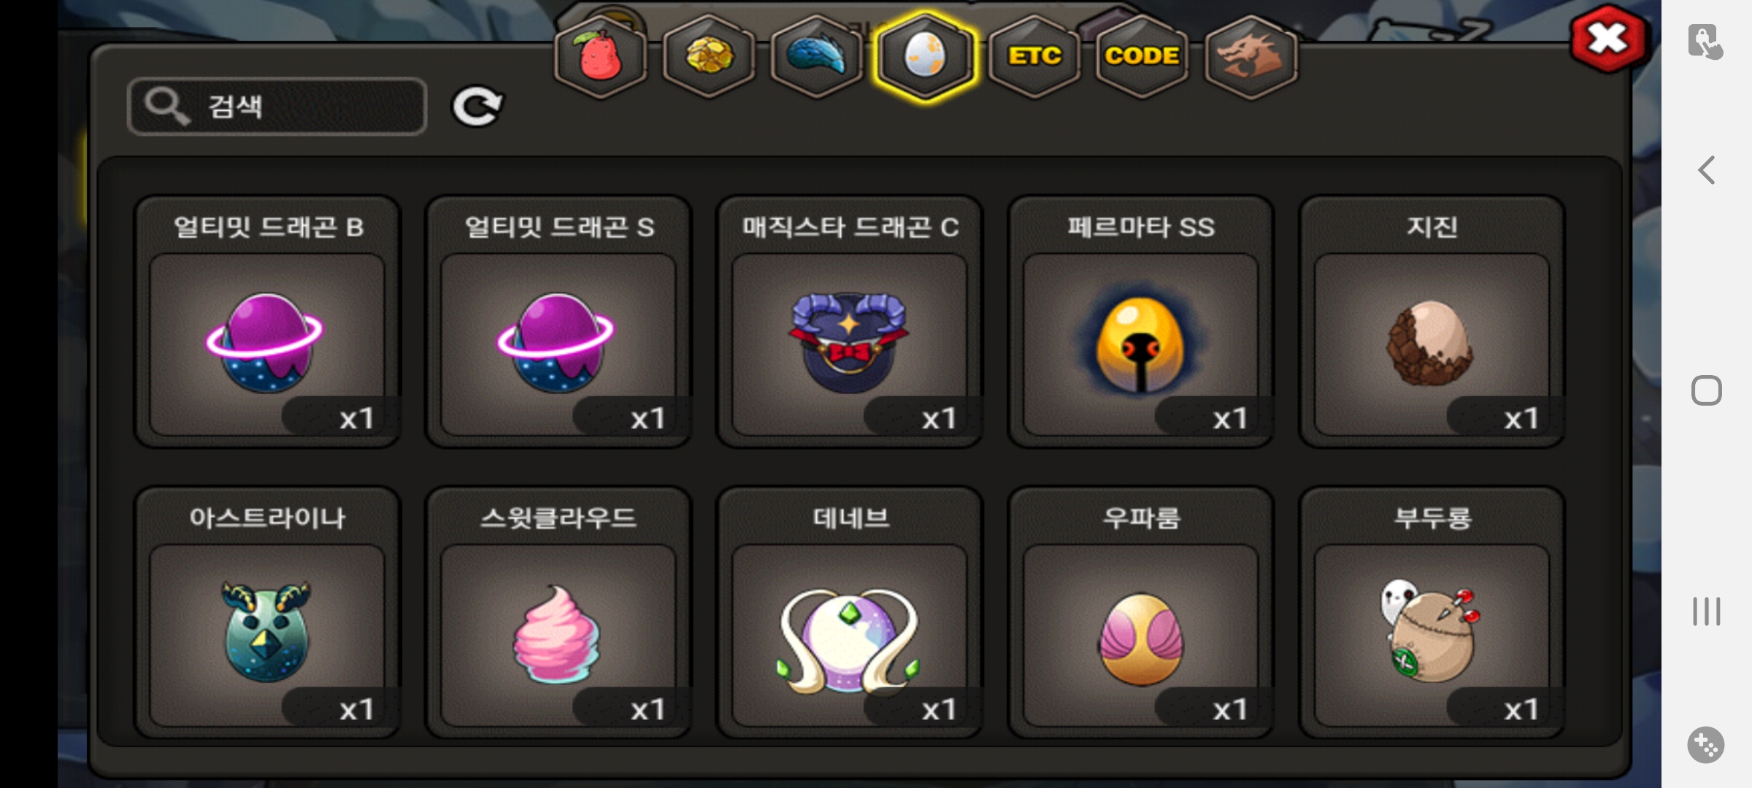The width and height of the screenshot is (1752, 788).
Task: Pick the 페르마타 SS golden egg
Action: (1141, 322)
